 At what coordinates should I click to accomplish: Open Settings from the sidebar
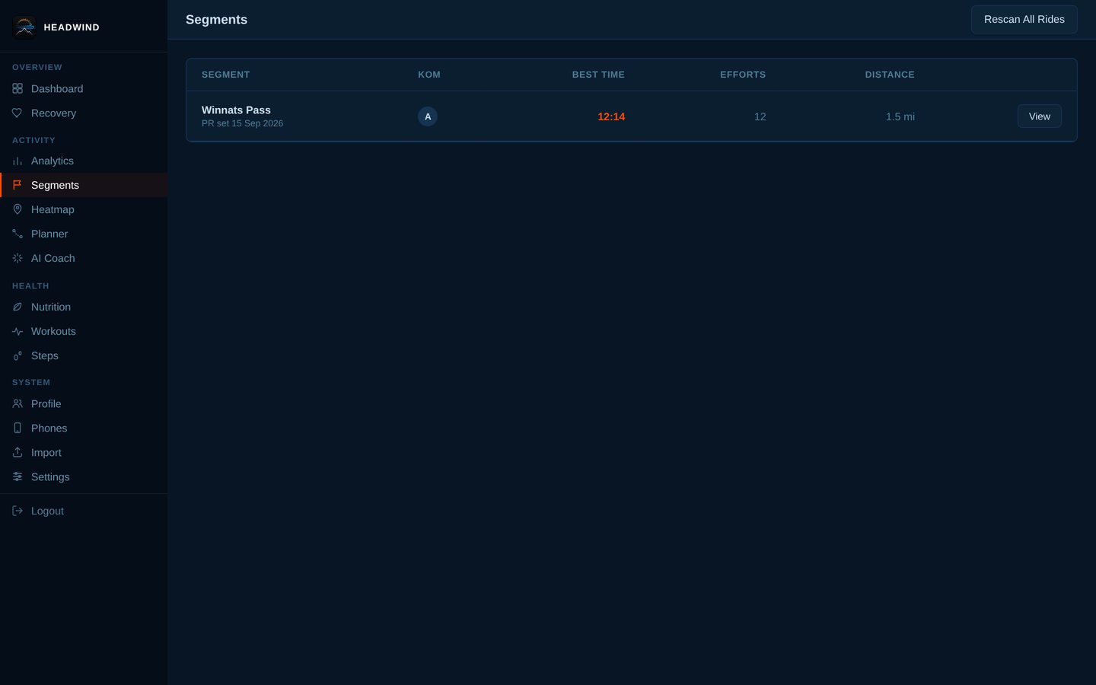tap(84, 477)
